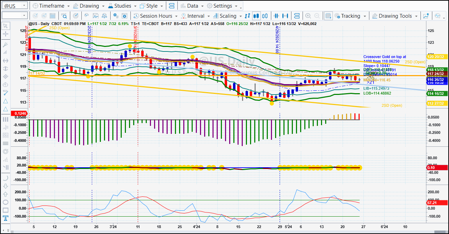
Task: Select the arc drawing tool
Action: pos(5,178)
